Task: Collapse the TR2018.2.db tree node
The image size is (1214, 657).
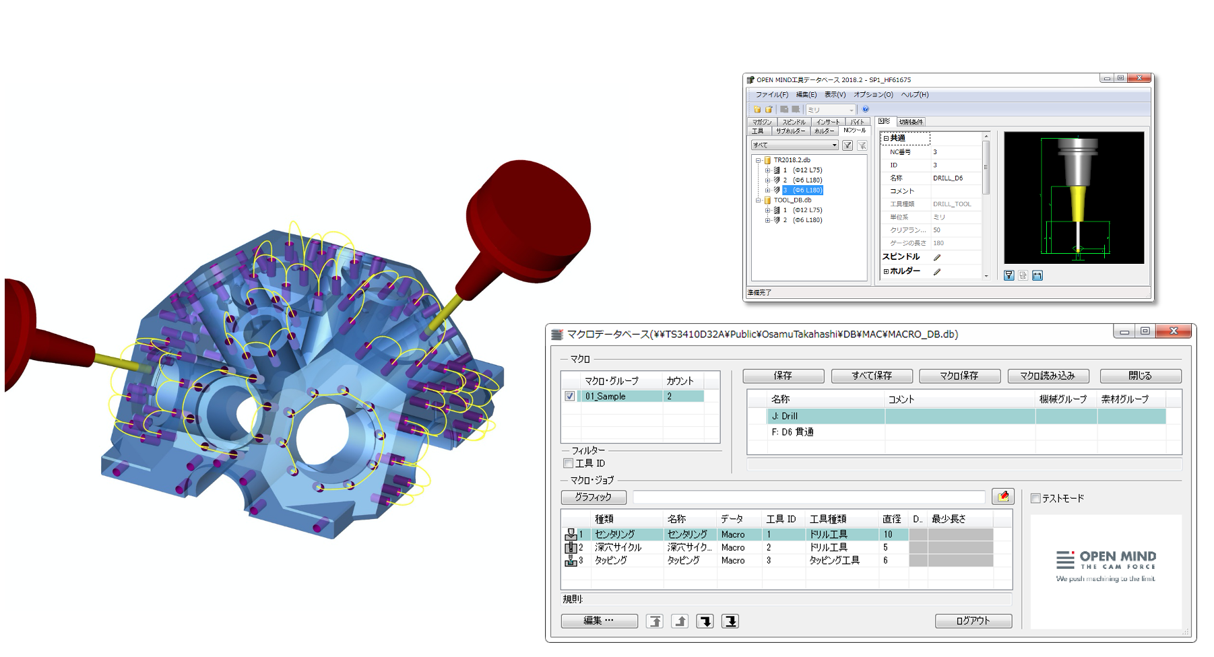Action: pos(758,160)
